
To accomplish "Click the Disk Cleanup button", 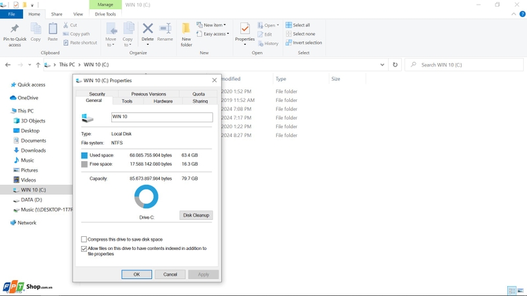I will pyautogui.click(x=196, y=215).
